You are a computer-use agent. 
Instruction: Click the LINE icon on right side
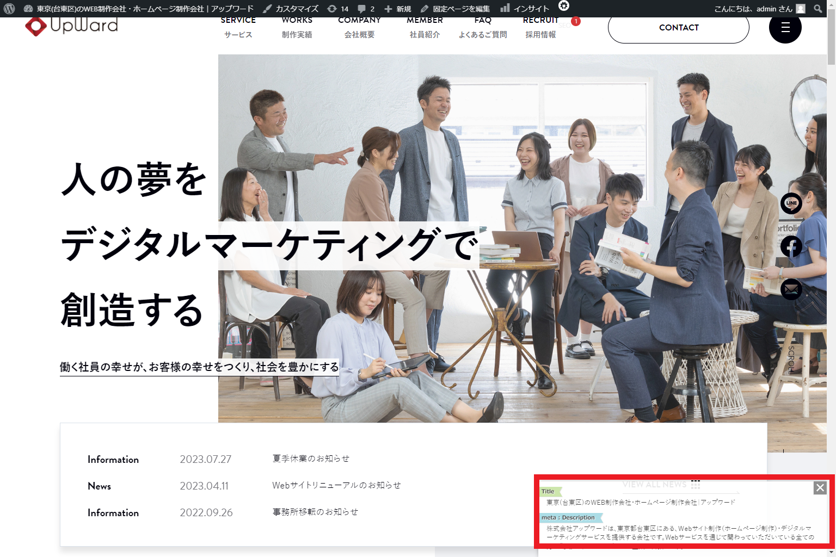pyautogui.click(x=791, y=203)
